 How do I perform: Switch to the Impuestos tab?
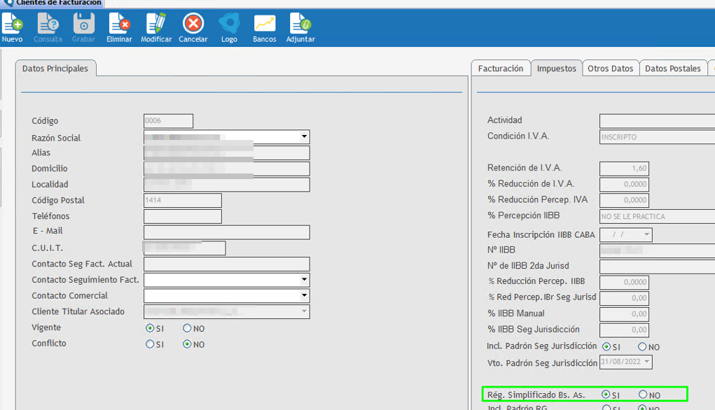pyautogui.click(x=556, y=69)
